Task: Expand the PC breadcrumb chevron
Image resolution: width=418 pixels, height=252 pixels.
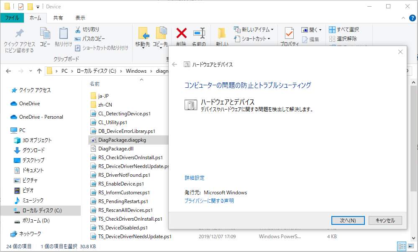Action: tap(72, 71)
